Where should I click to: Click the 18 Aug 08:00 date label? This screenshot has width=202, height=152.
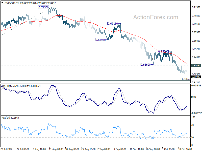[72, 149]
